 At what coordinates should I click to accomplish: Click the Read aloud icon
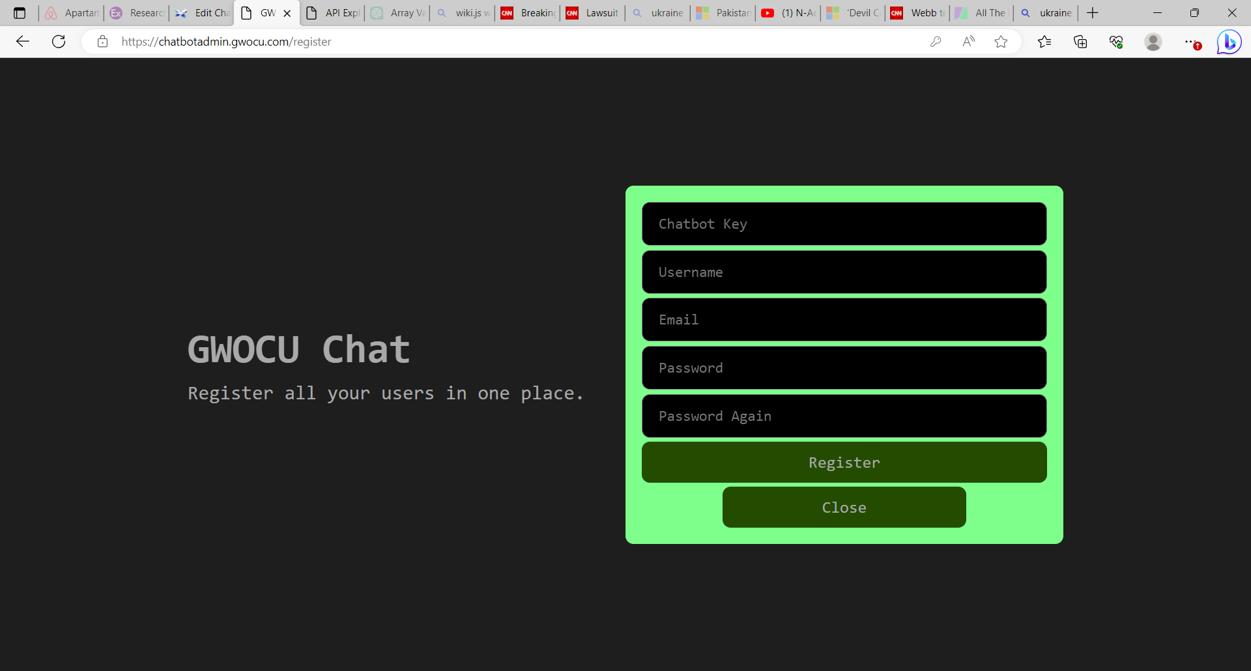pos(969,42)
